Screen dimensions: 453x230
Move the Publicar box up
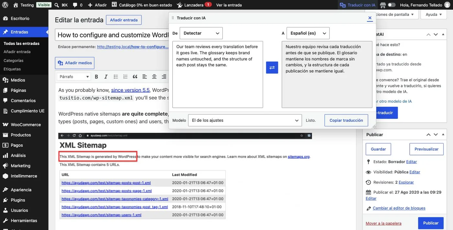[x=428, y=135]
